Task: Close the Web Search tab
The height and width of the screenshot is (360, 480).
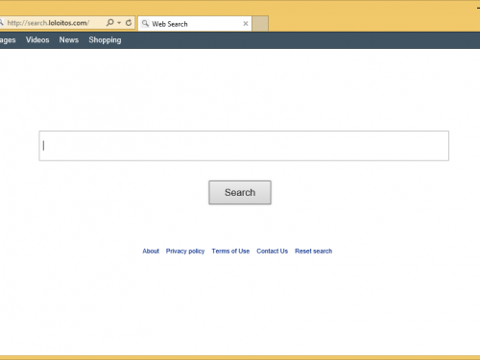Action: click(246, 24)
